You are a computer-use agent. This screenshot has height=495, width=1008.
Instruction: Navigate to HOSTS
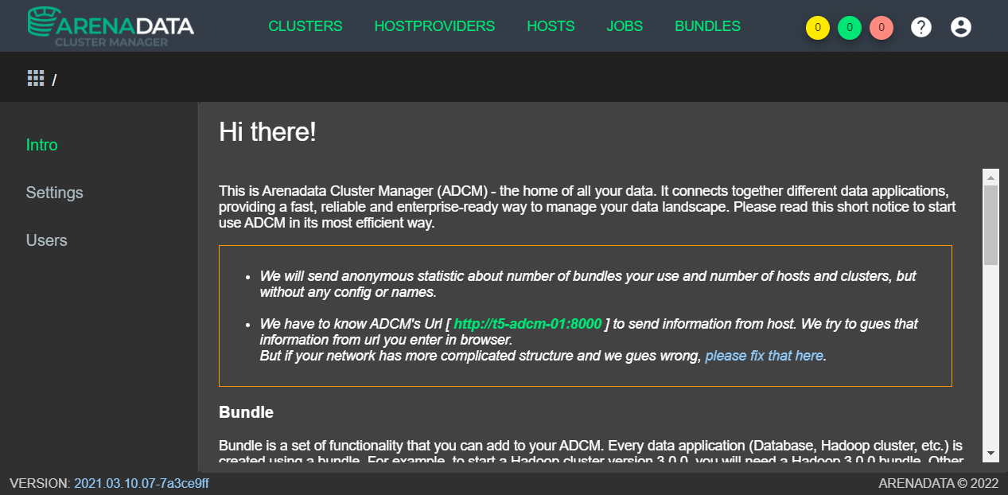point(551,25)
